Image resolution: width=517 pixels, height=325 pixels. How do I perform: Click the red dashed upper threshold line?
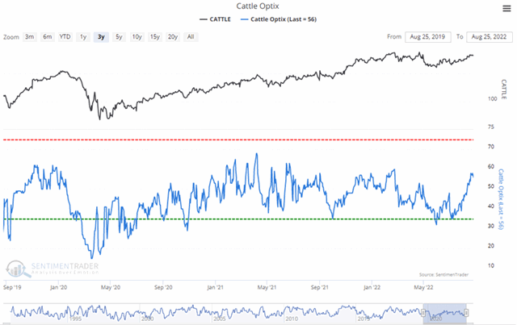tap(242, 140)
